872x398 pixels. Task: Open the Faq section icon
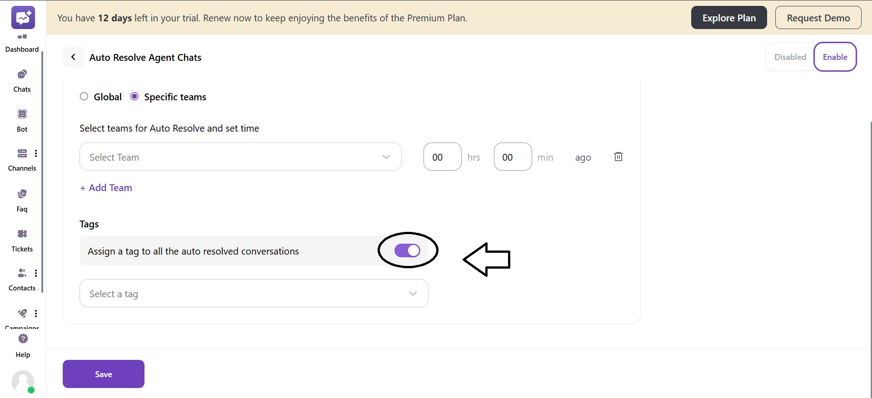pos(22,194)
